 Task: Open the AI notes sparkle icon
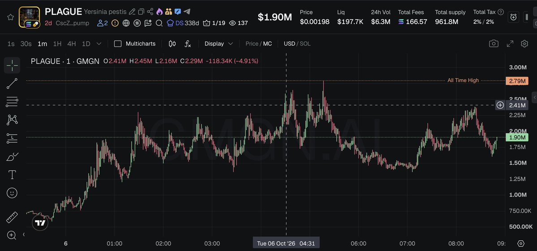click(148, 23)
